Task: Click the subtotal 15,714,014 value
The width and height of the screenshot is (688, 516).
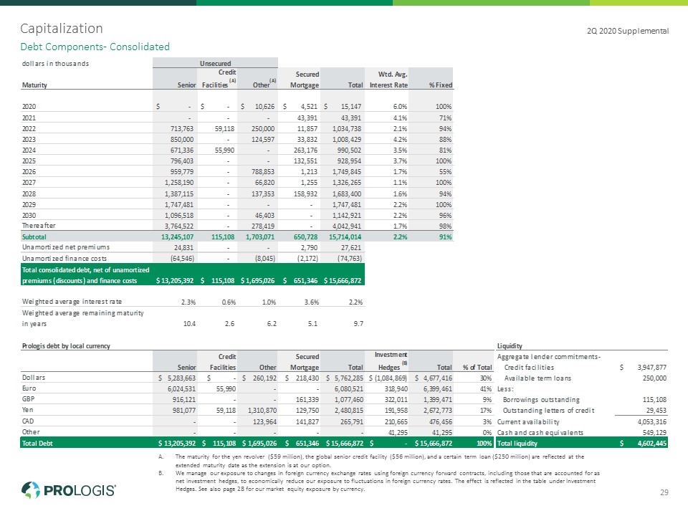Action: coord(345,237)
